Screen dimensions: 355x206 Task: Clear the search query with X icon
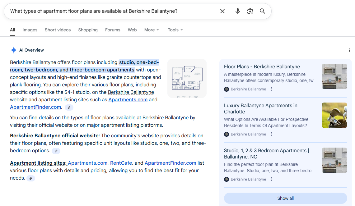tap(222, 11)
